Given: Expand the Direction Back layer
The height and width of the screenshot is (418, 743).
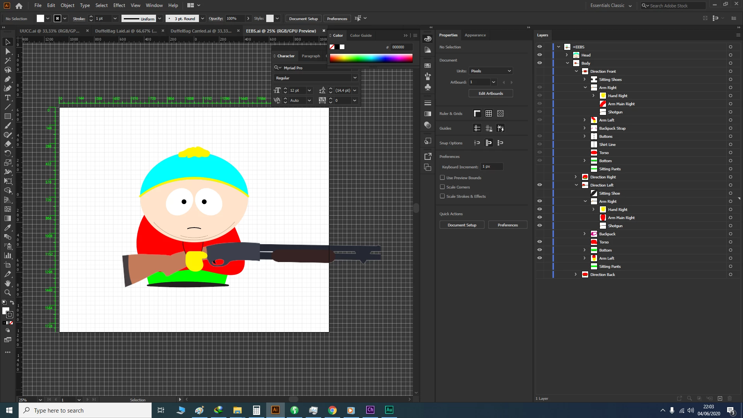Looking at the screenshot, I should [x=576, y=274].
